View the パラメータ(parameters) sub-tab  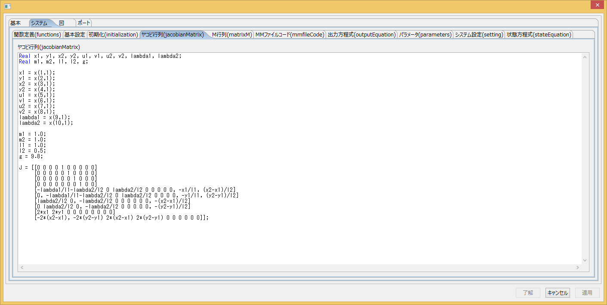tap(425, 35)
